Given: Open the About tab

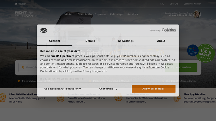Looking at the screenshot, I should click(x=161, y=41).
